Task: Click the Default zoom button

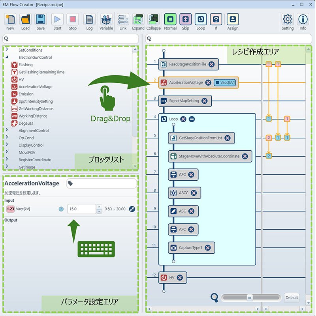Action: coord(292,298)
